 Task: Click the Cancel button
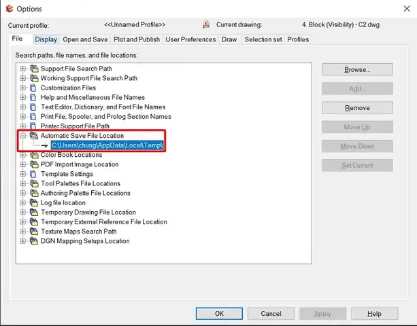tap(271, 314)
